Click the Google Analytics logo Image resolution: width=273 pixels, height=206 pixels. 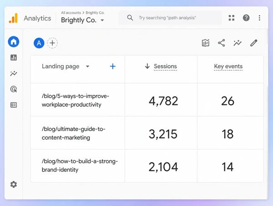[13, 18]
